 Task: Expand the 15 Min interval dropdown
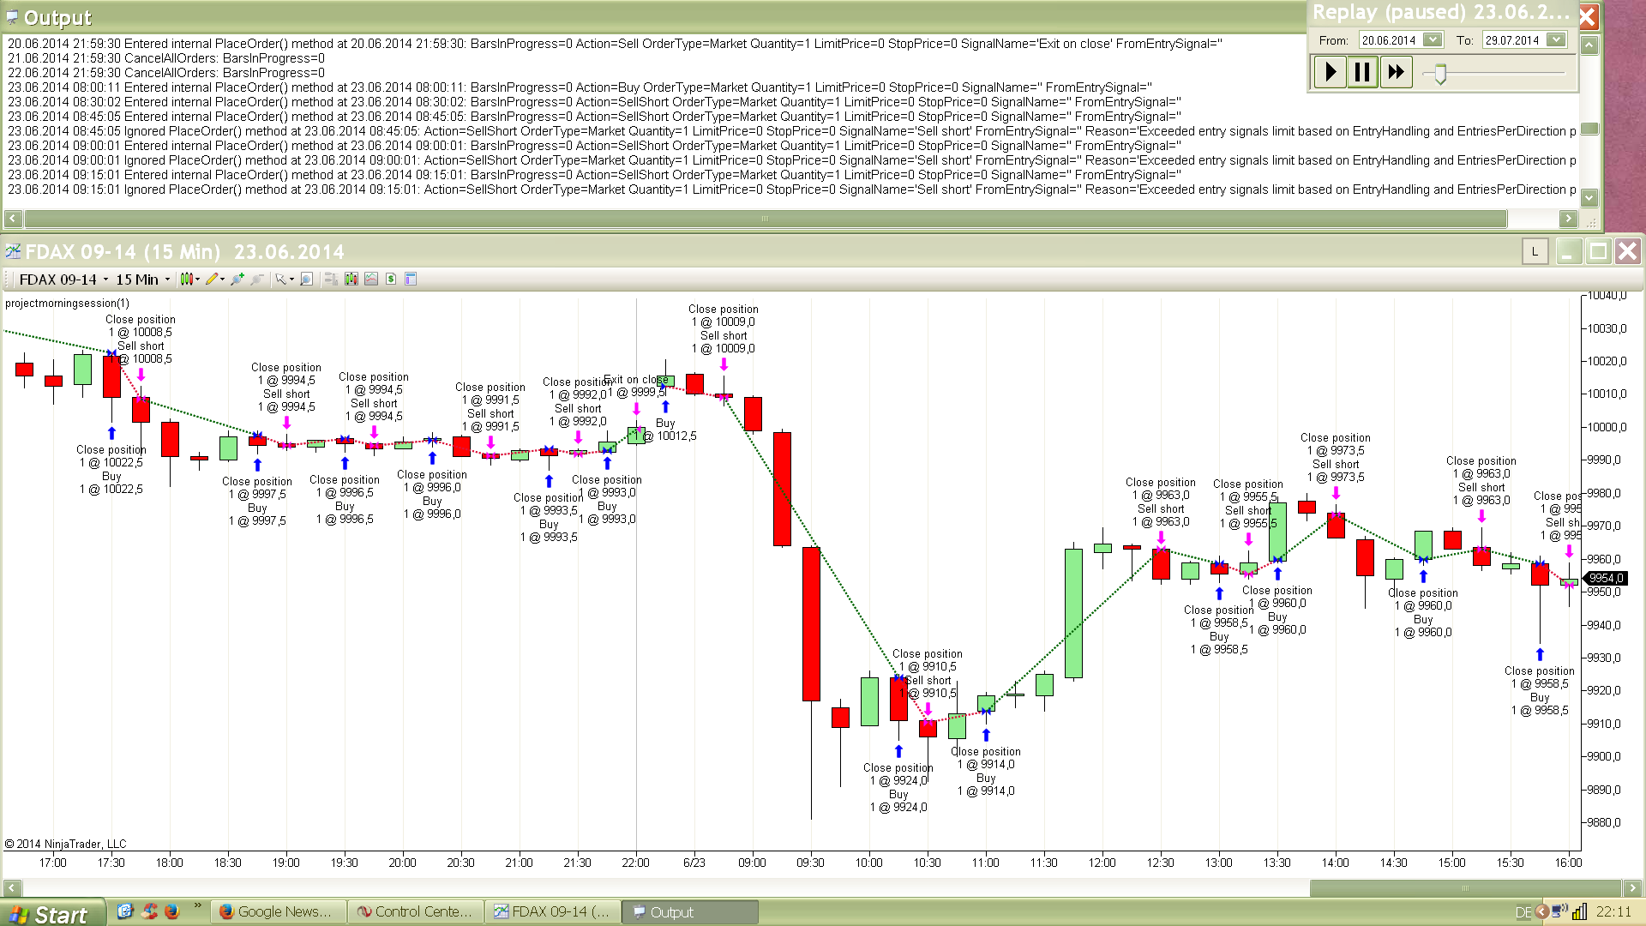167,280
